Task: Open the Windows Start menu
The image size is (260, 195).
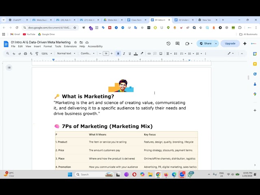Action: 70,174
